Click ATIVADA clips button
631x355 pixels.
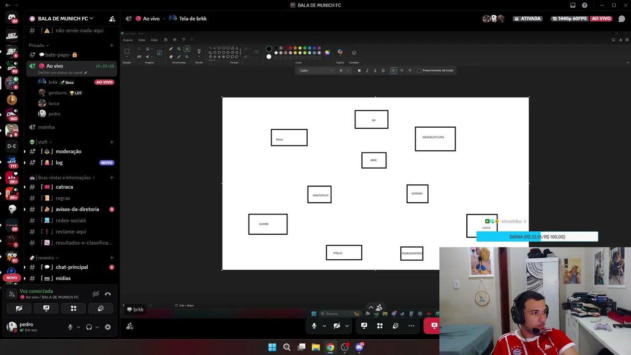[x=527, y=19]
